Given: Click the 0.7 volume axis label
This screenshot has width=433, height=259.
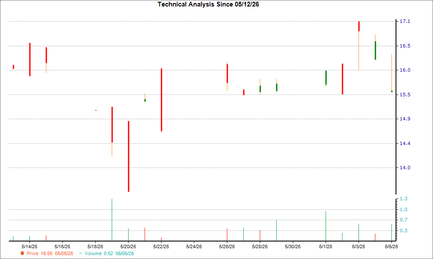Looking at the screenshot, I should click(404, 220).
